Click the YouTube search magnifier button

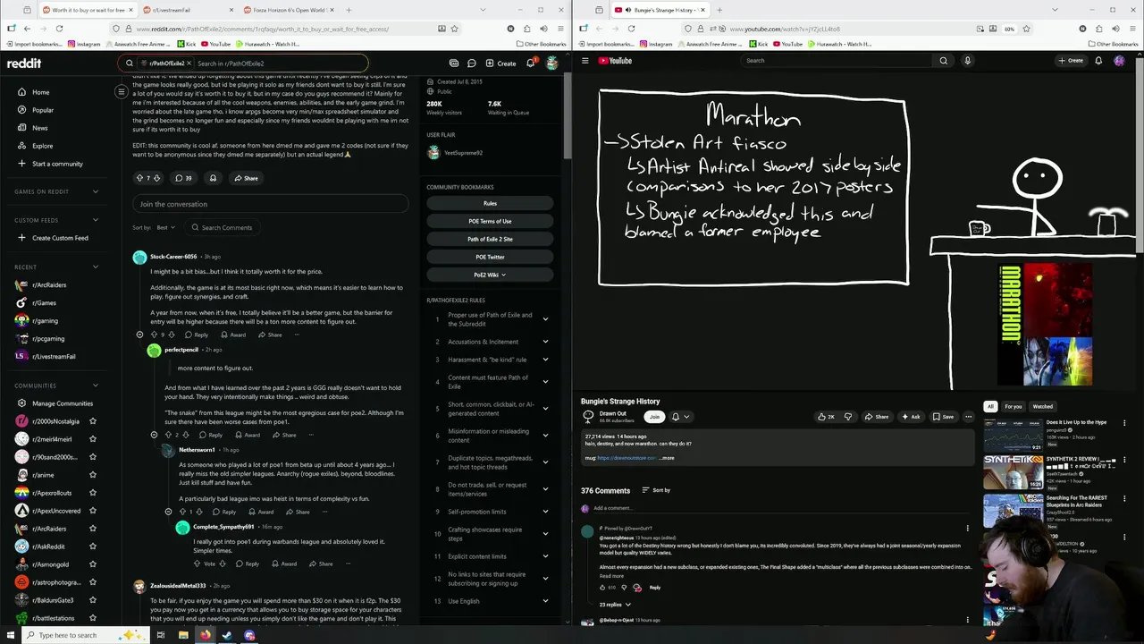click(943, 61)
